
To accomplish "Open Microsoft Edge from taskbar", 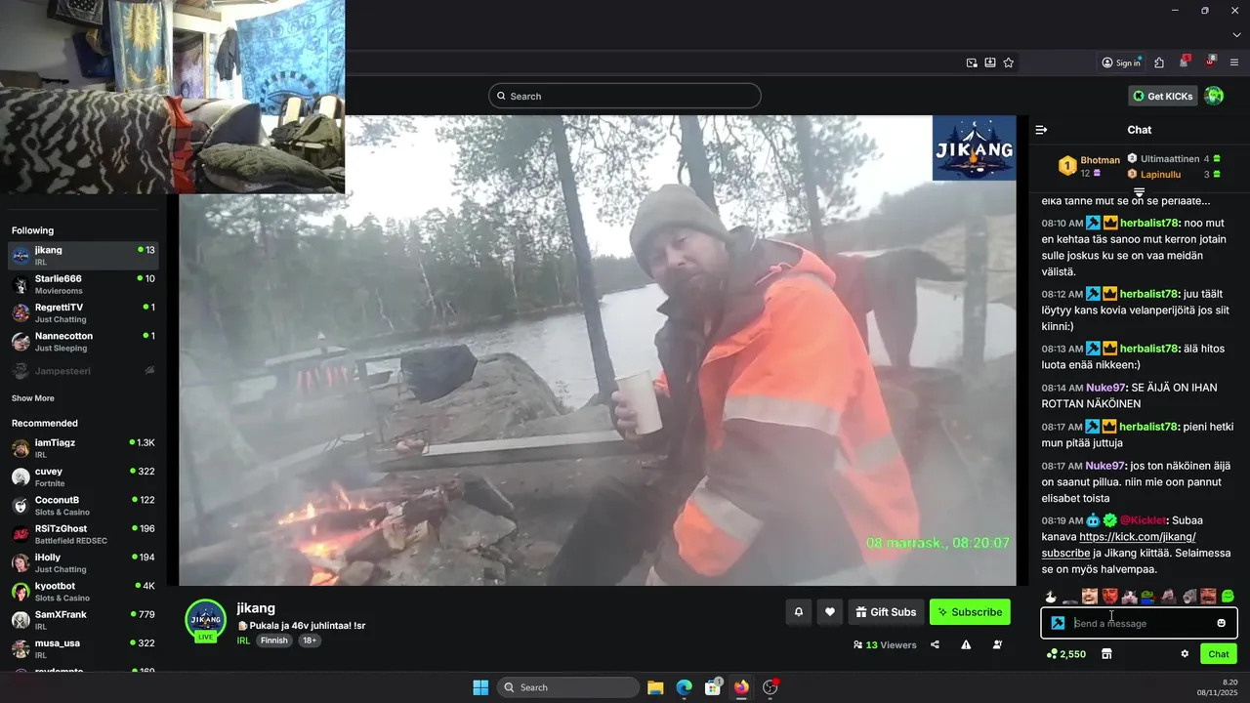I will [x=685, y=687].
